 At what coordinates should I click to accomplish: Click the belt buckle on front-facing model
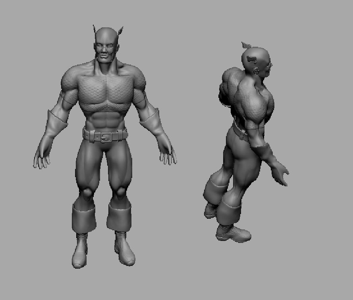(106, 138)
